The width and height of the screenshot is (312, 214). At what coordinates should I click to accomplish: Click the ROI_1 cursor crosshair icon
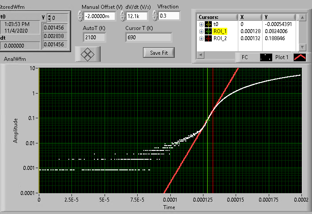pyautogui.click(x=208, y=31)
